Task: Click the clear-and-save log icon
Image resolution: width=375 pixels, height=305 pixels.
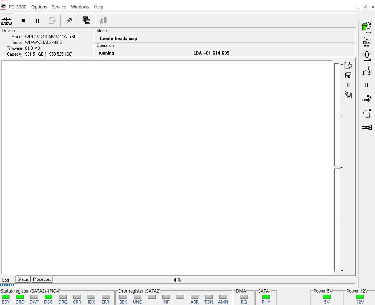Action: [x=348, y=95]
